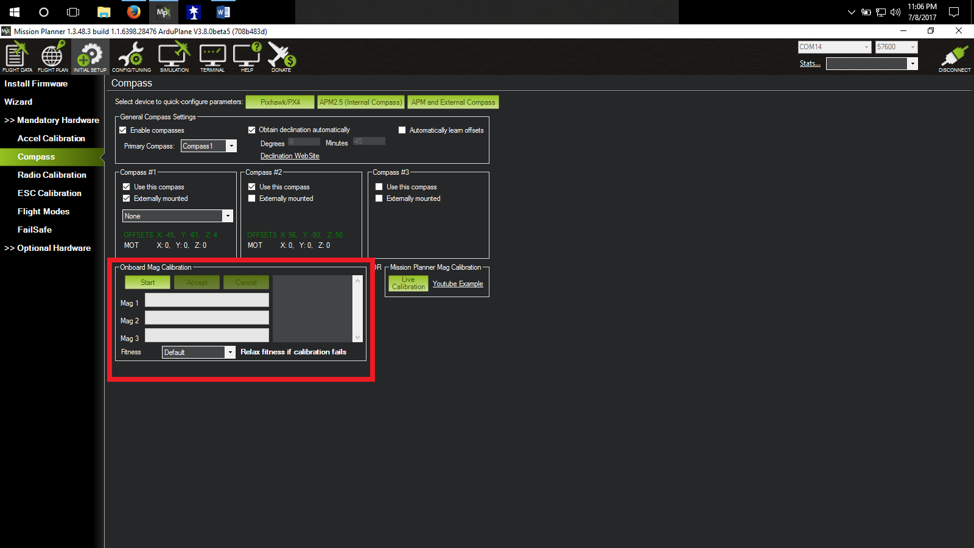The image size is (974, 548).
Task: Open the Windows Start menu
Action: click(15, 12)
